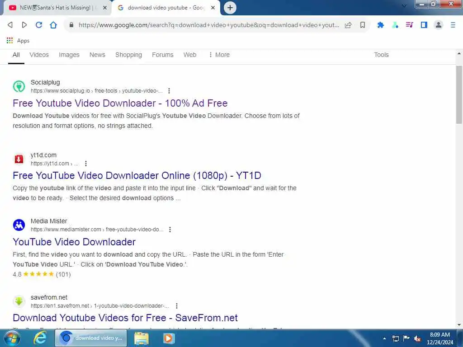Click the scrollbar up arrow
Screen dimensions: 463x347
point(459,54)
